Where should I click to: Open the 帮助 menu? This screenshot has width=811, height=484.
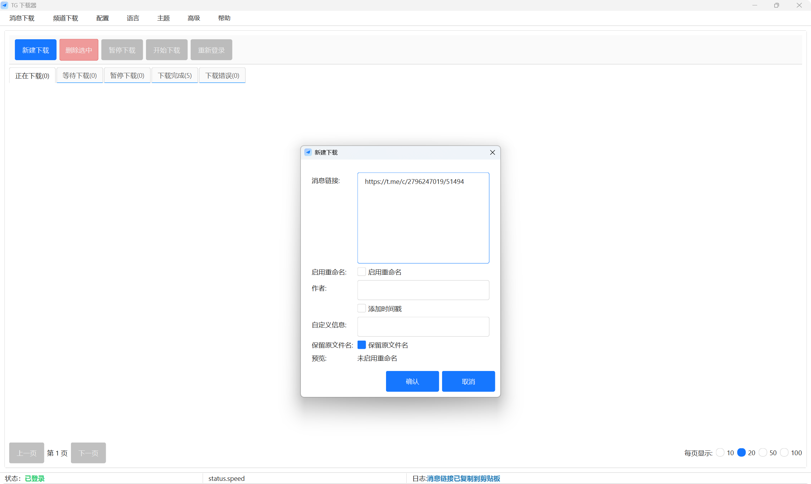pos(224,18)
